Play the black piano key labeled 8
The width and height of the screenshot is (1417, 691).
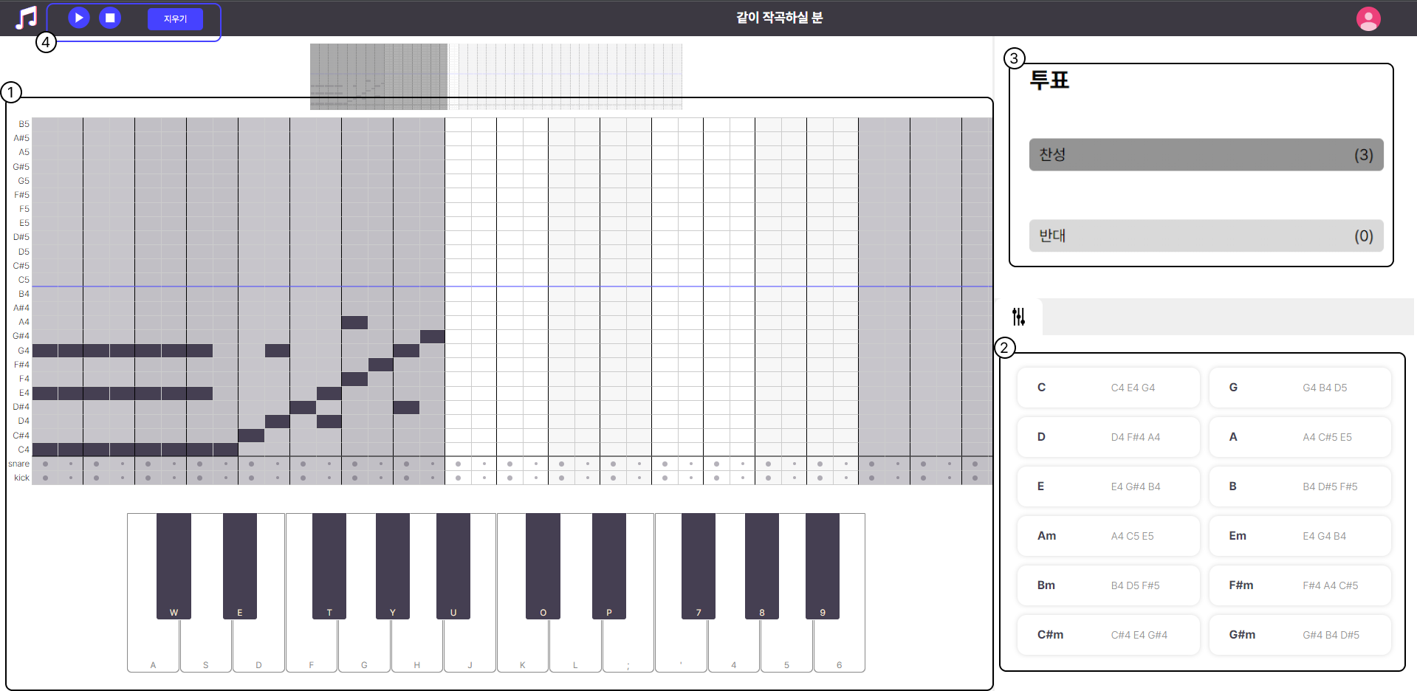[762, 566]
